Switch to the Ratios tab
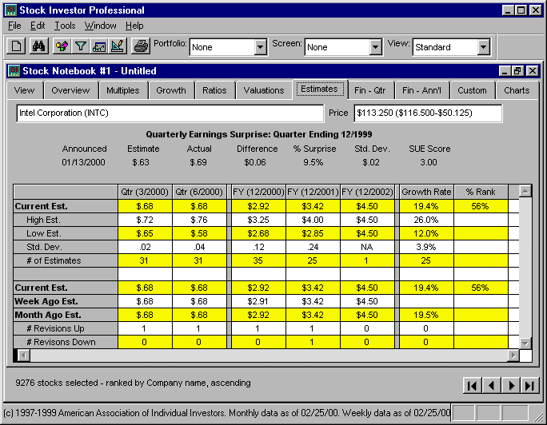 [x=214, y=90]
